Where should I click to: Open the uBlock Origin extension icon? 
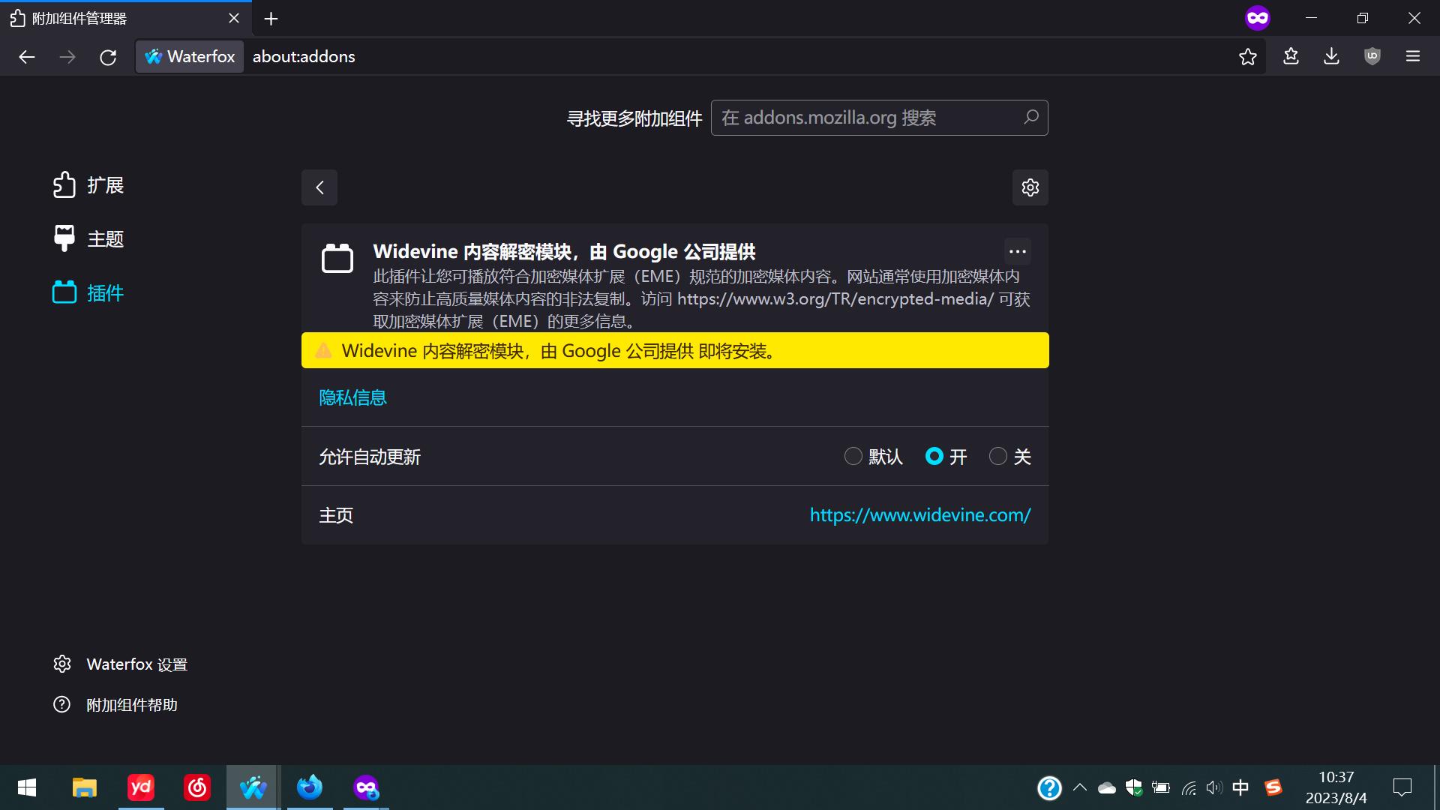tap(1372, 56)
